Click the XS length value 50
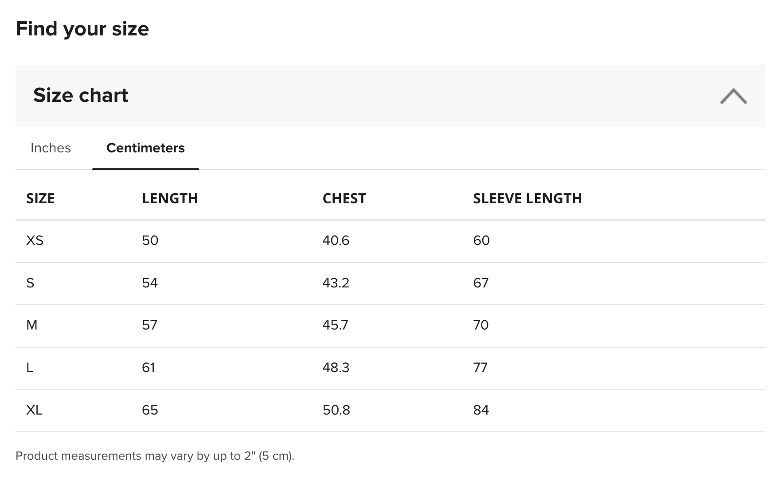 pos(150,240)
